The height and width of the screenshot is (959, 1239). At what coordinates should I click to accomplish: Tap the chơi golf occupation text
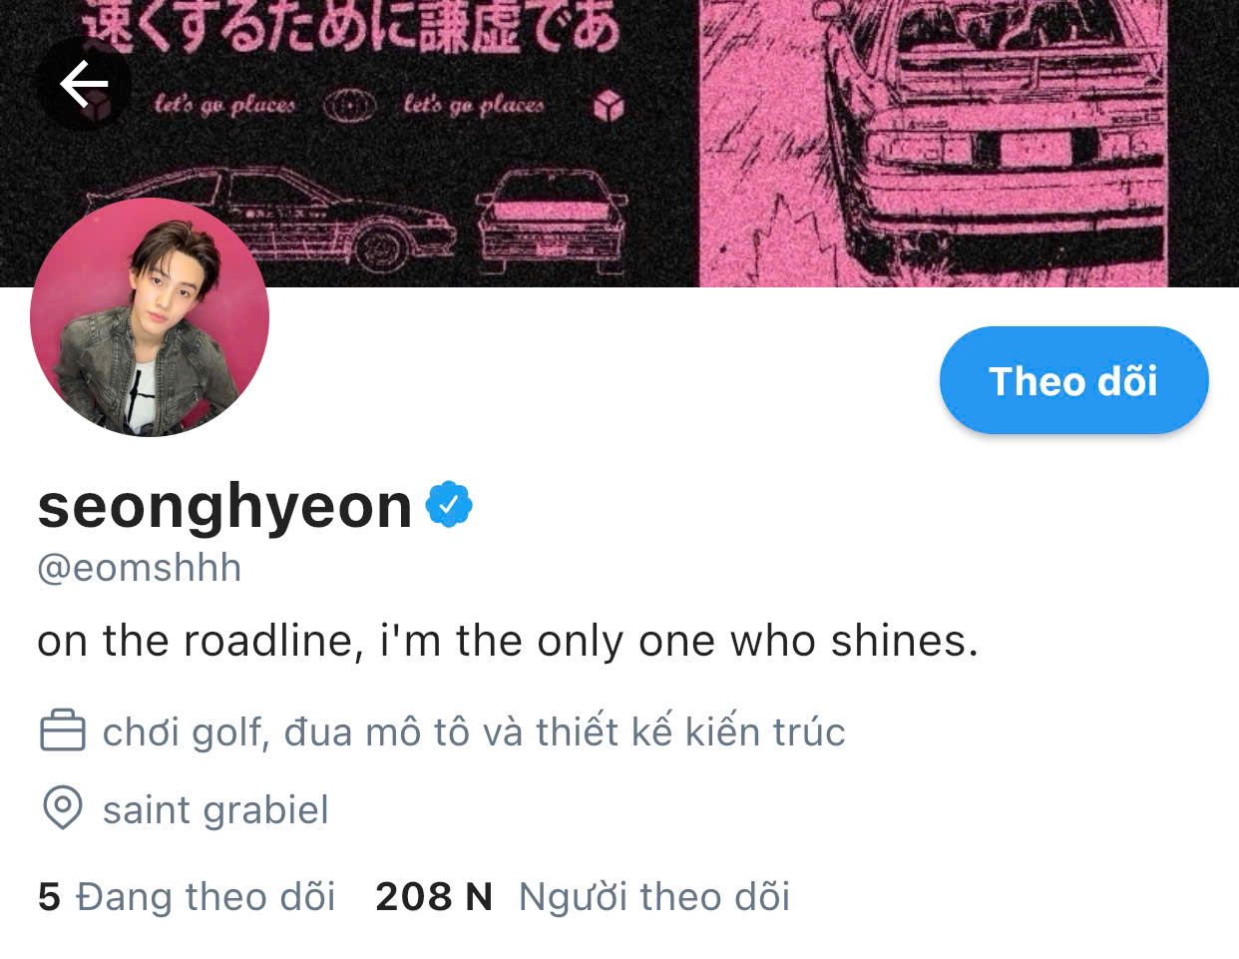click(x=474, y=731)
